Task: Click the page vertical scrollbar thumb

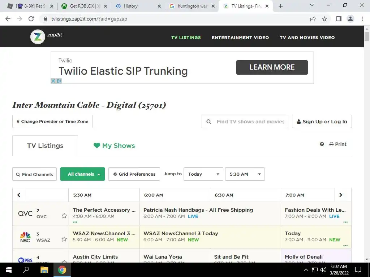Action: 367,36
